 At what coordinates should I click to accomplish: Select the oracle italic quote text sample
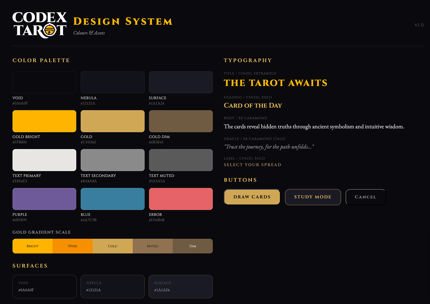click(x=268, y=146)
